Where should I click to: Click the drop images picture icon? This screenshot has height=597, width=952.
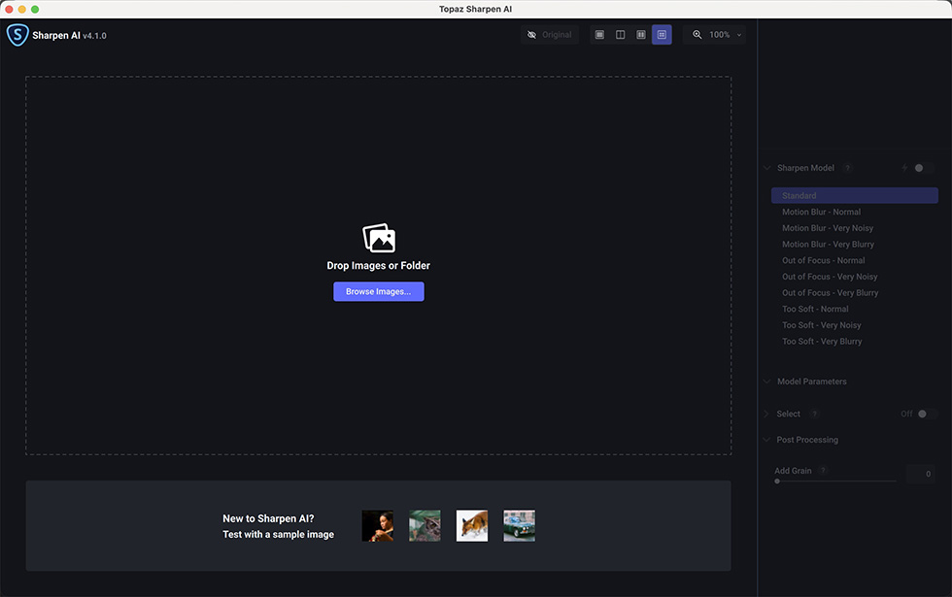[x=379, y=238]
